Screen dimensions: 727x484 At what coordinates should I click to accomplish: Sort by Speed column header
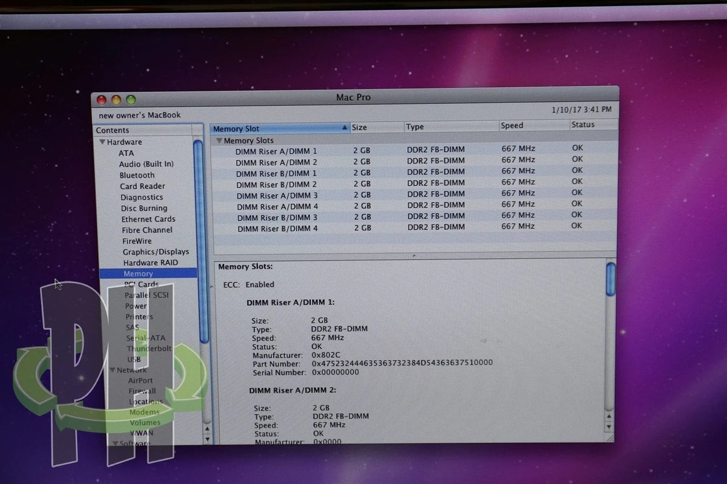click(534, 125)
